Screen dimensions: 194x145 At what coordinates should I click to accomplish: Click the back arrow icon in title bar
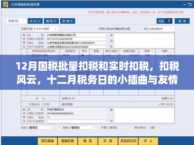[190, 4]
